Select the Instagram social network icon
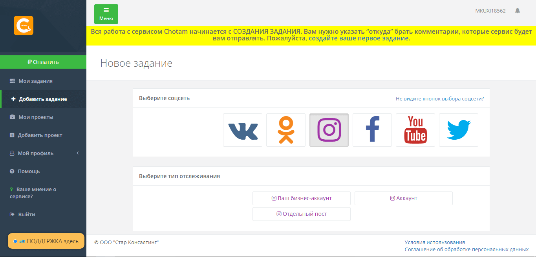This screenshot has width=536, height=257. (x=329, y=130)
